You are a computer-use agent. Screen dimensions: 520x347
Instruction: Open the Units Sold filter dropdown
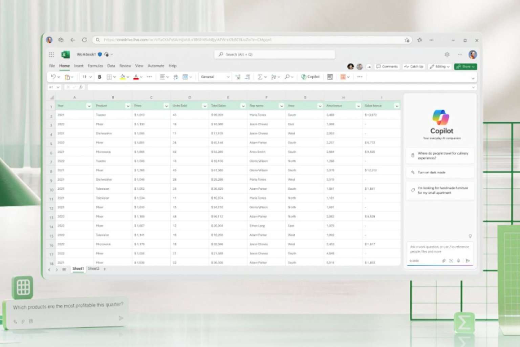click(205, 106)
